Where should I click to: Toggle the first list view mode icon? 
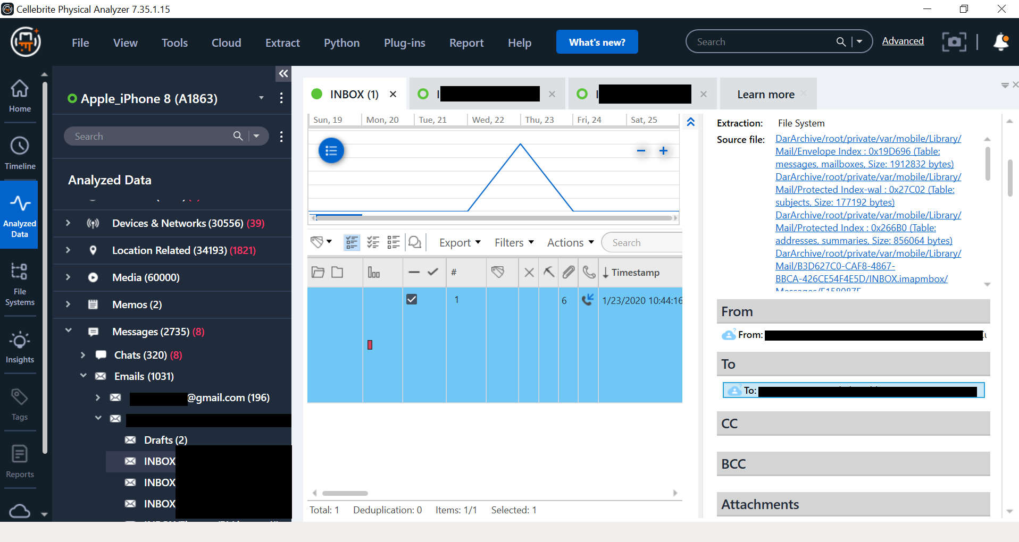point(352,242)
